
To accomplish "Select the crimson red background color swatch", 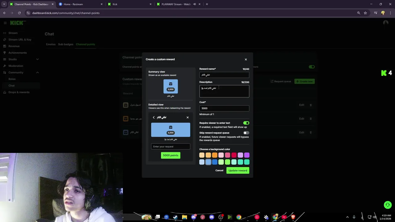I will click(234, 155).
